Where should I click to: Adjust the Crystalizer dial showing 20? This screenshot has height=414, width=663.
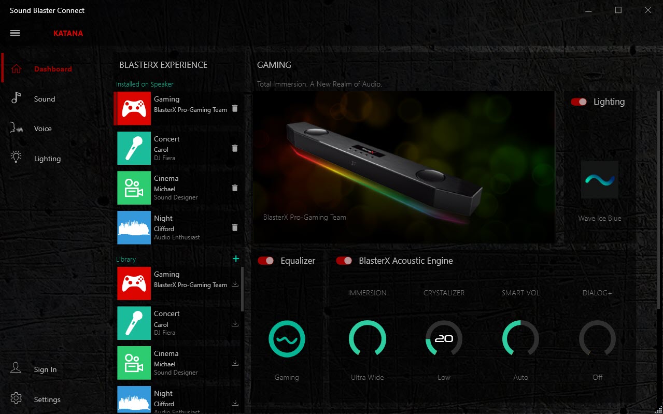pyautogui.click(x=444, y=339)
